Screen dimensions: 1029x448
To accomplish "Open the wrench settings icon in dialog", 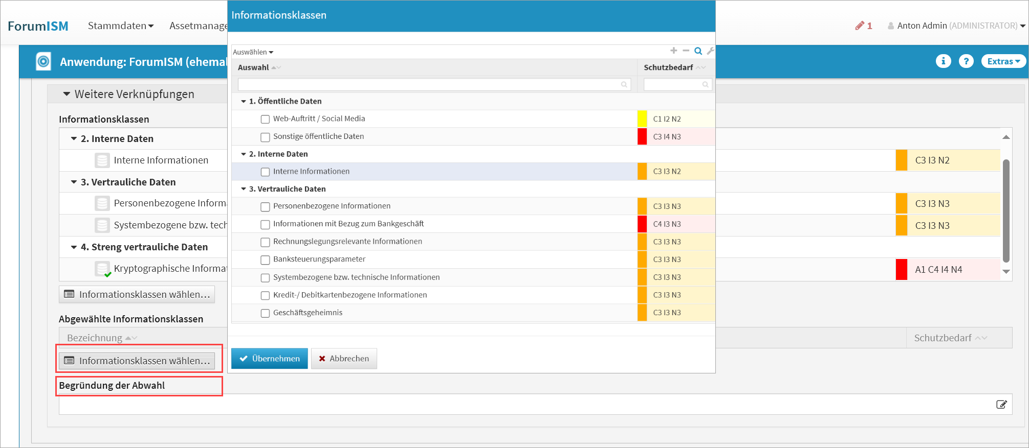I will (x=710, y=51).
